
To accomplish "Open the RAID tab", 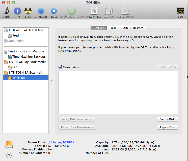I will coord(125,28).
